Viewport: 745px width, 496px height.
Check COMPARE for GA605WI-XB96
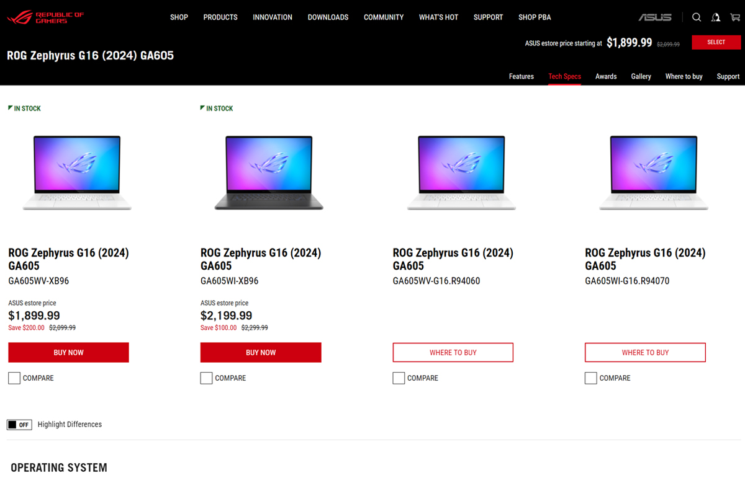click(x=207, y=378)
